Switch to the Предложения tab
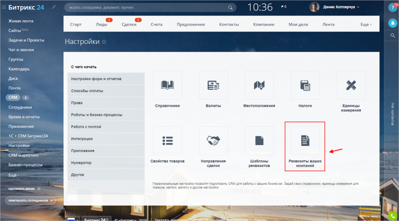The image size is (399, 221). tap(191, 25)
